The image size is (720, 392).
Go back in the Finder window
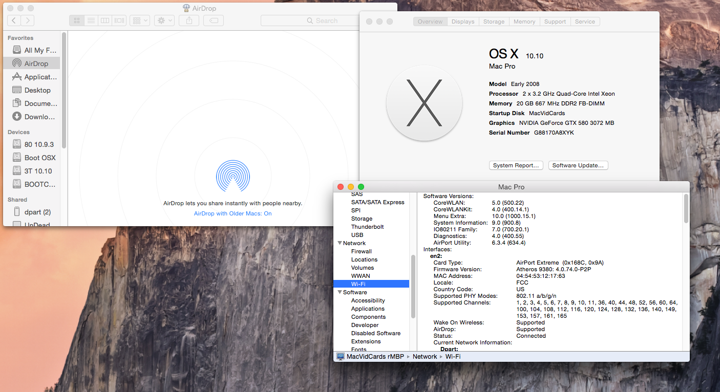click(14, 20)
